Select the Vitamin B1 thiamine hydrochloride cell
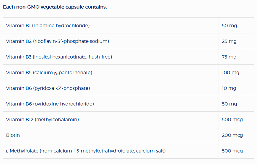Viewport: 257px width, 164px height. pos(48,26)
